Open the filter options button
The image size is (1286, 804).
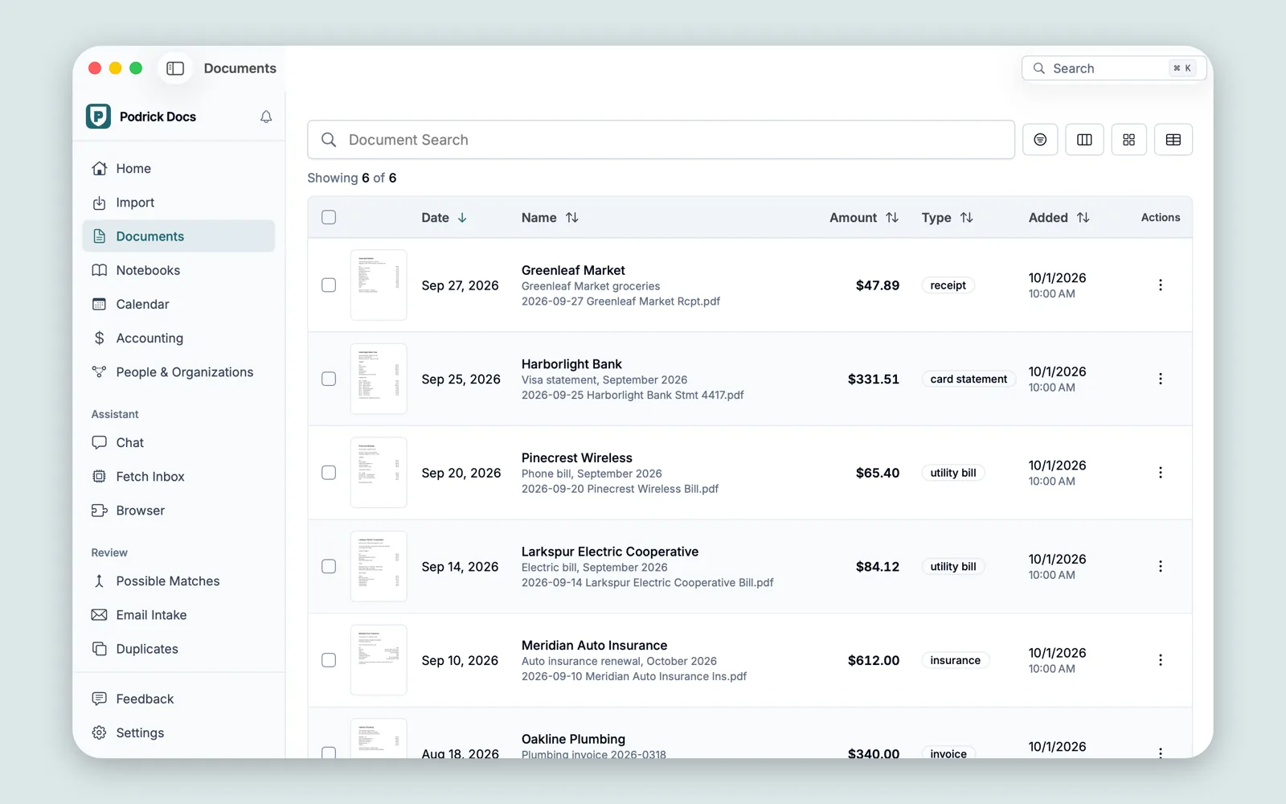tap(1040, 140)
